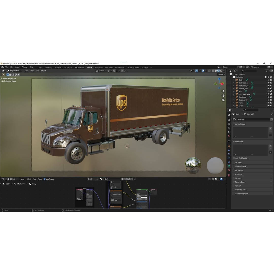Open the viewport Add menu
Viewport: 274px width, 274px height.
coord(38,71)
